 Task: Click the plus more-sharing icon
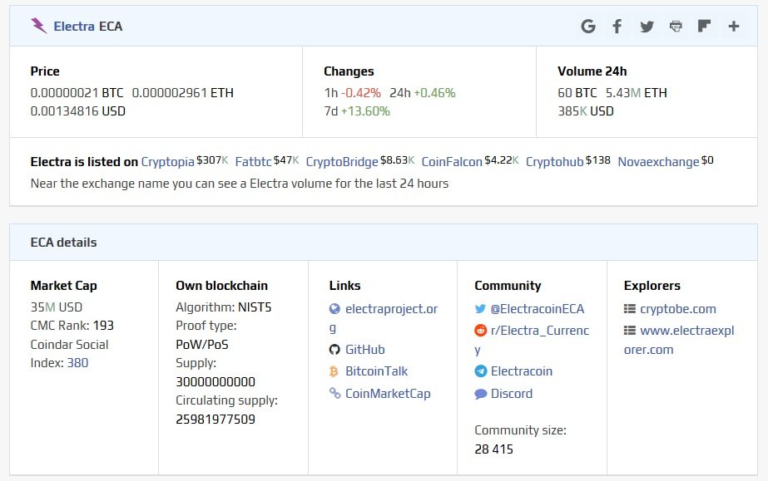click(733, 26)
